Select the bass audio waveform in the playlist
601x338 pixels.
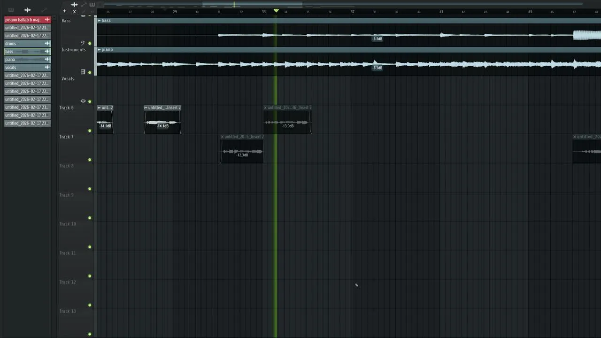[x=349, y=35]
